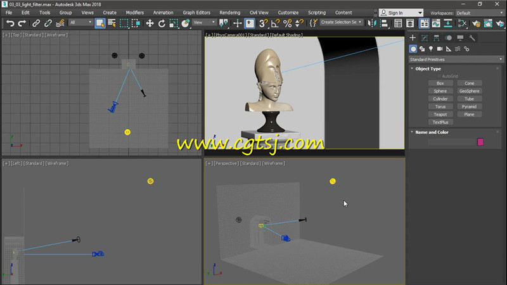The image size is (507, 285).
Task: Open the Curve Editor from the toolbar
Action: (x=436, y=23)
